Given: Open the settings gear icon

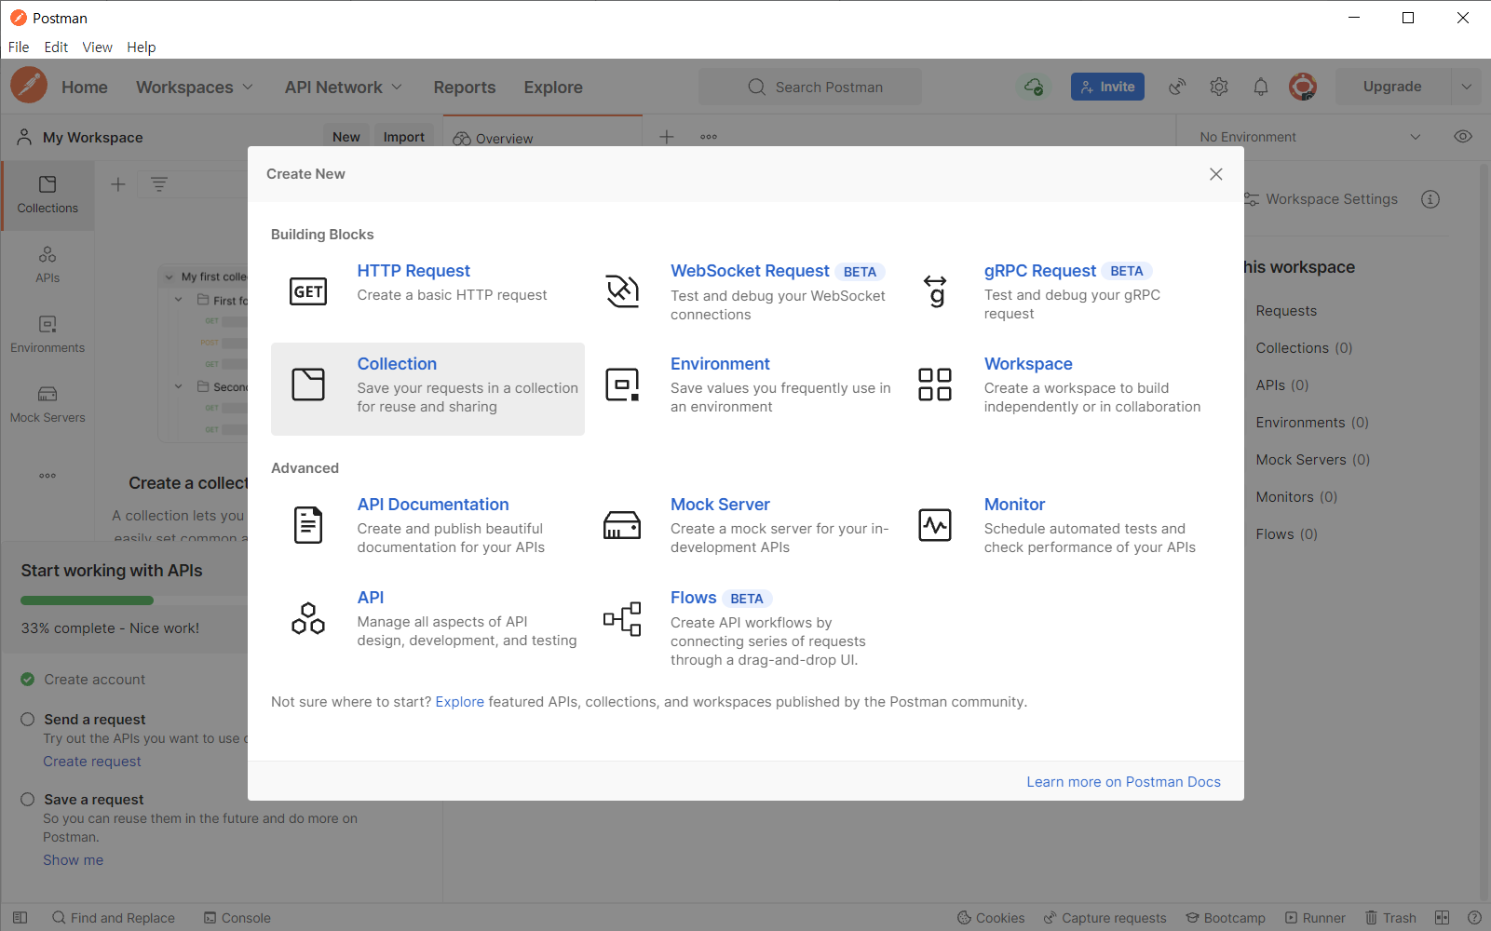Looking at the screenshot, I should click(x=1219, y=87).
